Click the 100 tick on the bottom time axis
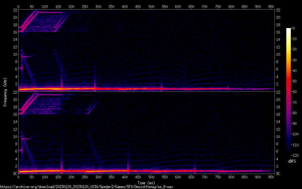 [45, 177]
